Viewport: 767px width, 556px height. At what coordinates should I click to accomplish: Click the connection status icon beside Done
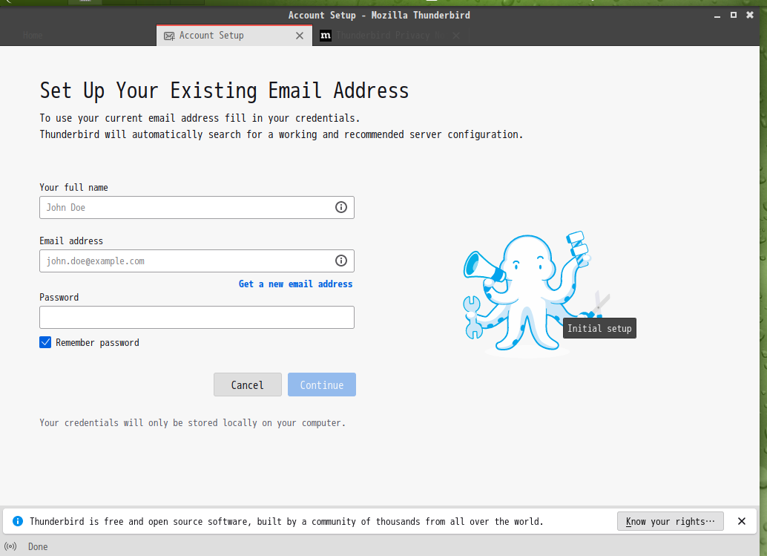10,546
